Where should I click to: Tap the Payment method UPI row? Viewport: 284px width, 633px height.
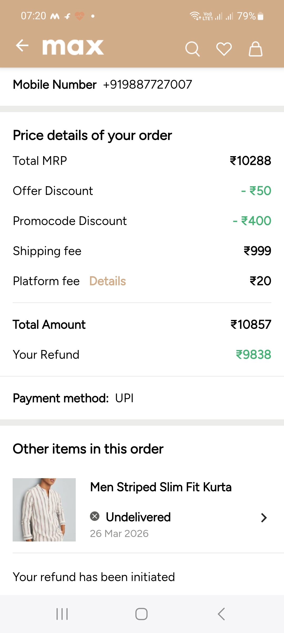(73, 398)
